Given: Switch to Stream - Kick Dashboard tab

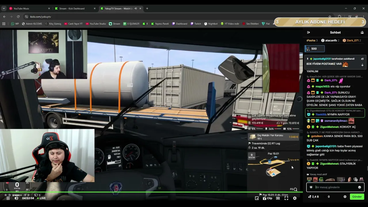Looking at the screenshot, I should pyautogui.click(x=75, y=9).
